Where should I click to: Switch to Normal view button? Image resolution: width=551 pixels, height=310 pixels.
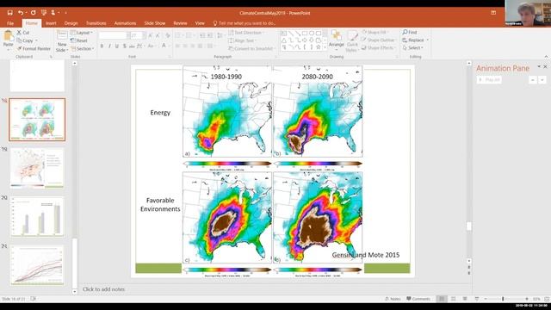[442, 299]
